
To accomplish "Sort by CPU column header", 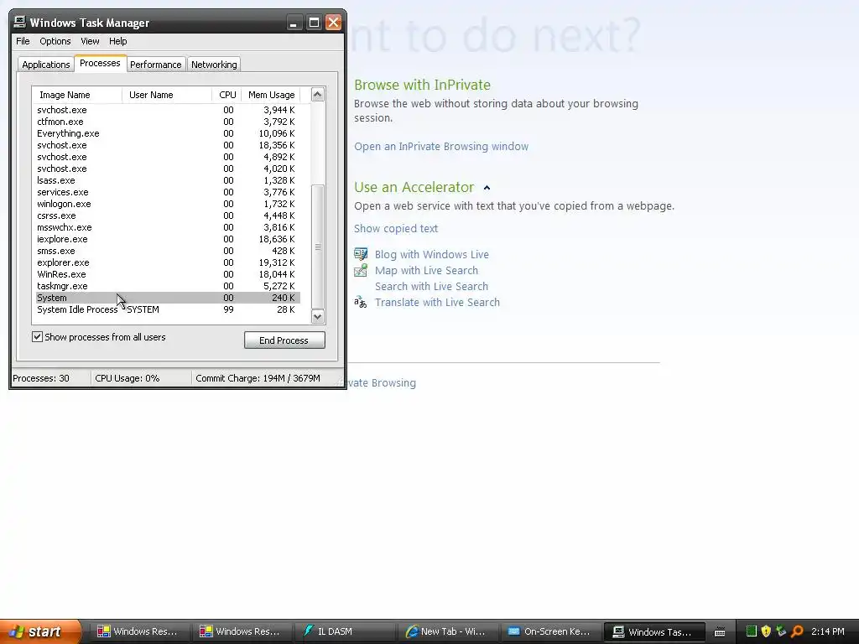I will click(226, 95).
